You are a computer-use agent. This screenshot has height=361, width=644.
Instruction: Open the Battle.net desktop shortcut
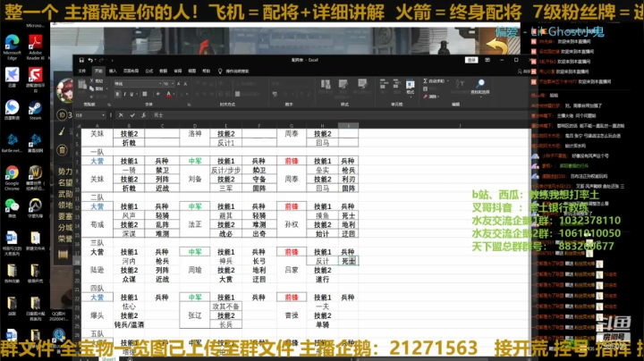[12, 143]
